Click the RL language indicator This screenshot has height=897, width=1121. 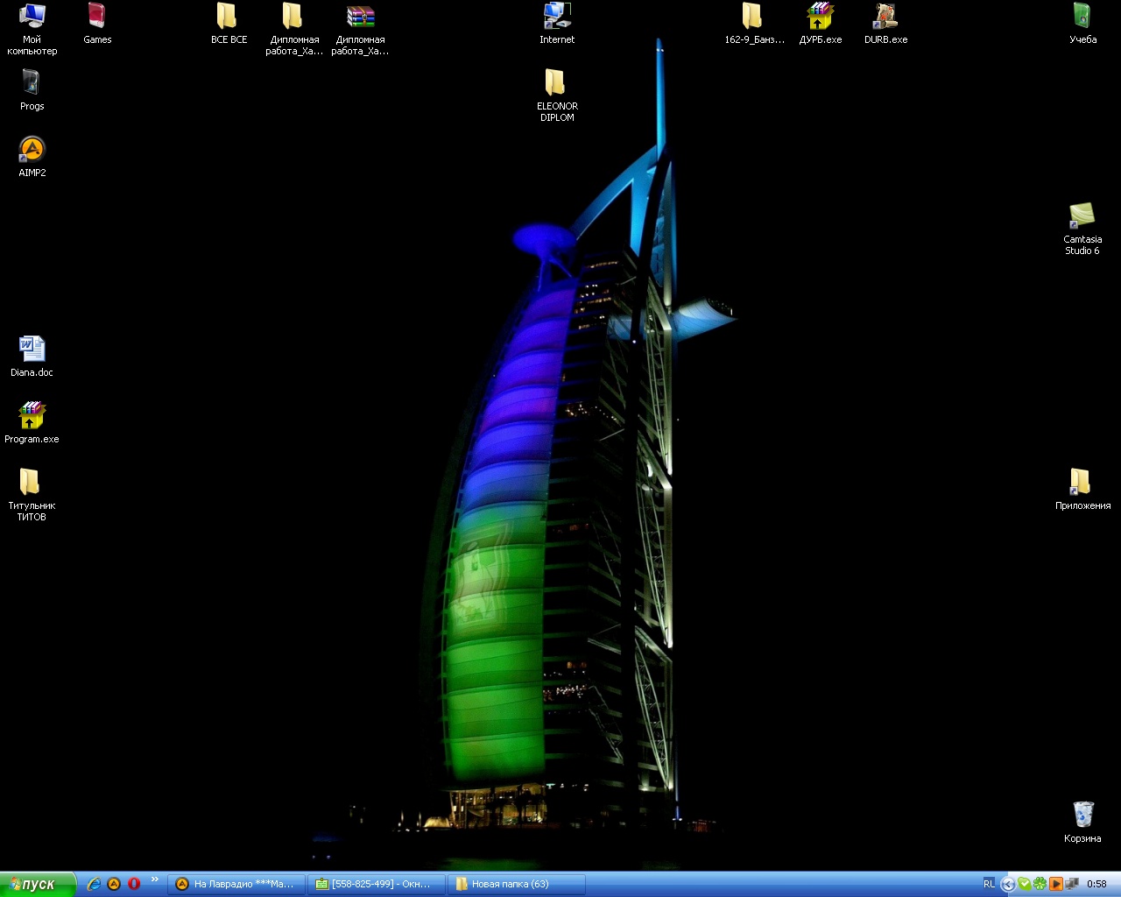coord(988,883)
